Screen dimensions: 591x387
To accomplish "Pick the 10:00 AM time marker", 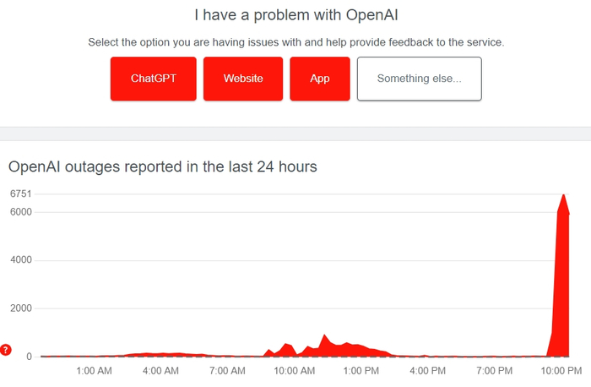I will (295, 371).
